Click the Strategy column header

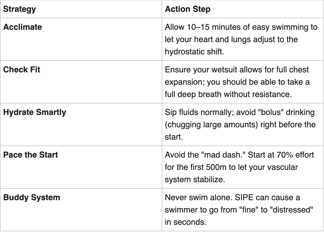(x=20, y=9)
